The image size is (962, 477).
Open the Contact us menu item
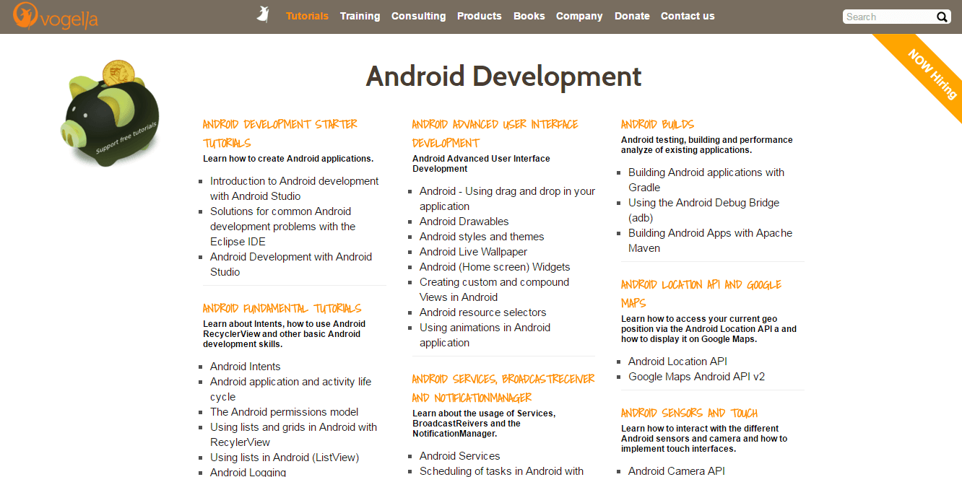point(688,16)
